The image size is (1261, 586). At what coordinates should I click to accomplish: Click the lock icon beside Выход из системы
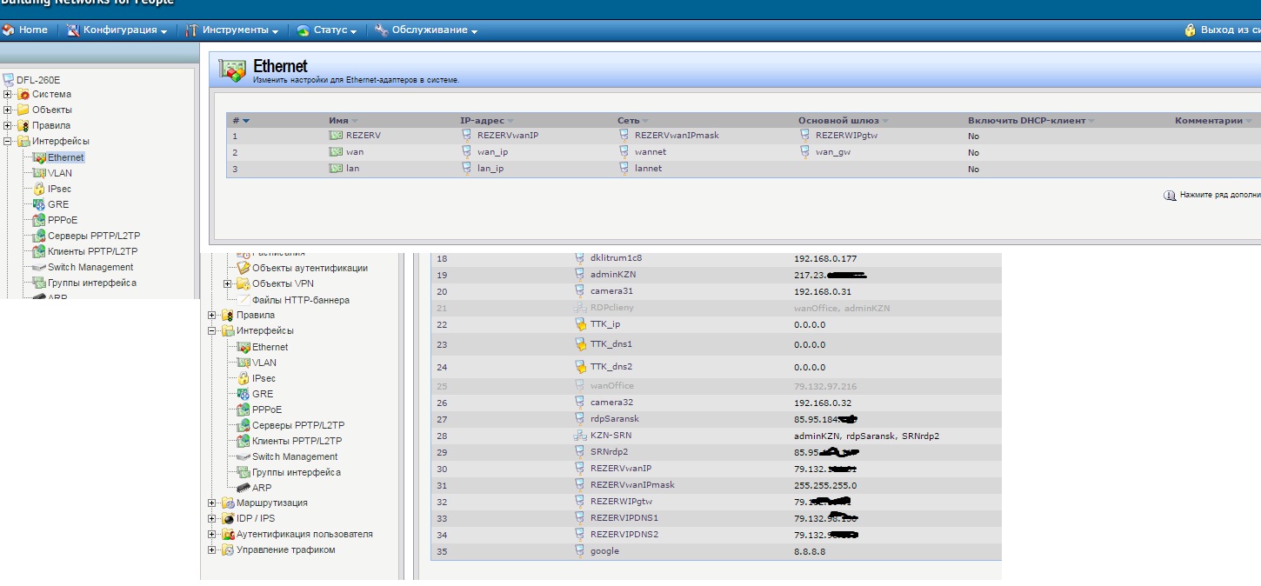click(x=1190, y=30)
